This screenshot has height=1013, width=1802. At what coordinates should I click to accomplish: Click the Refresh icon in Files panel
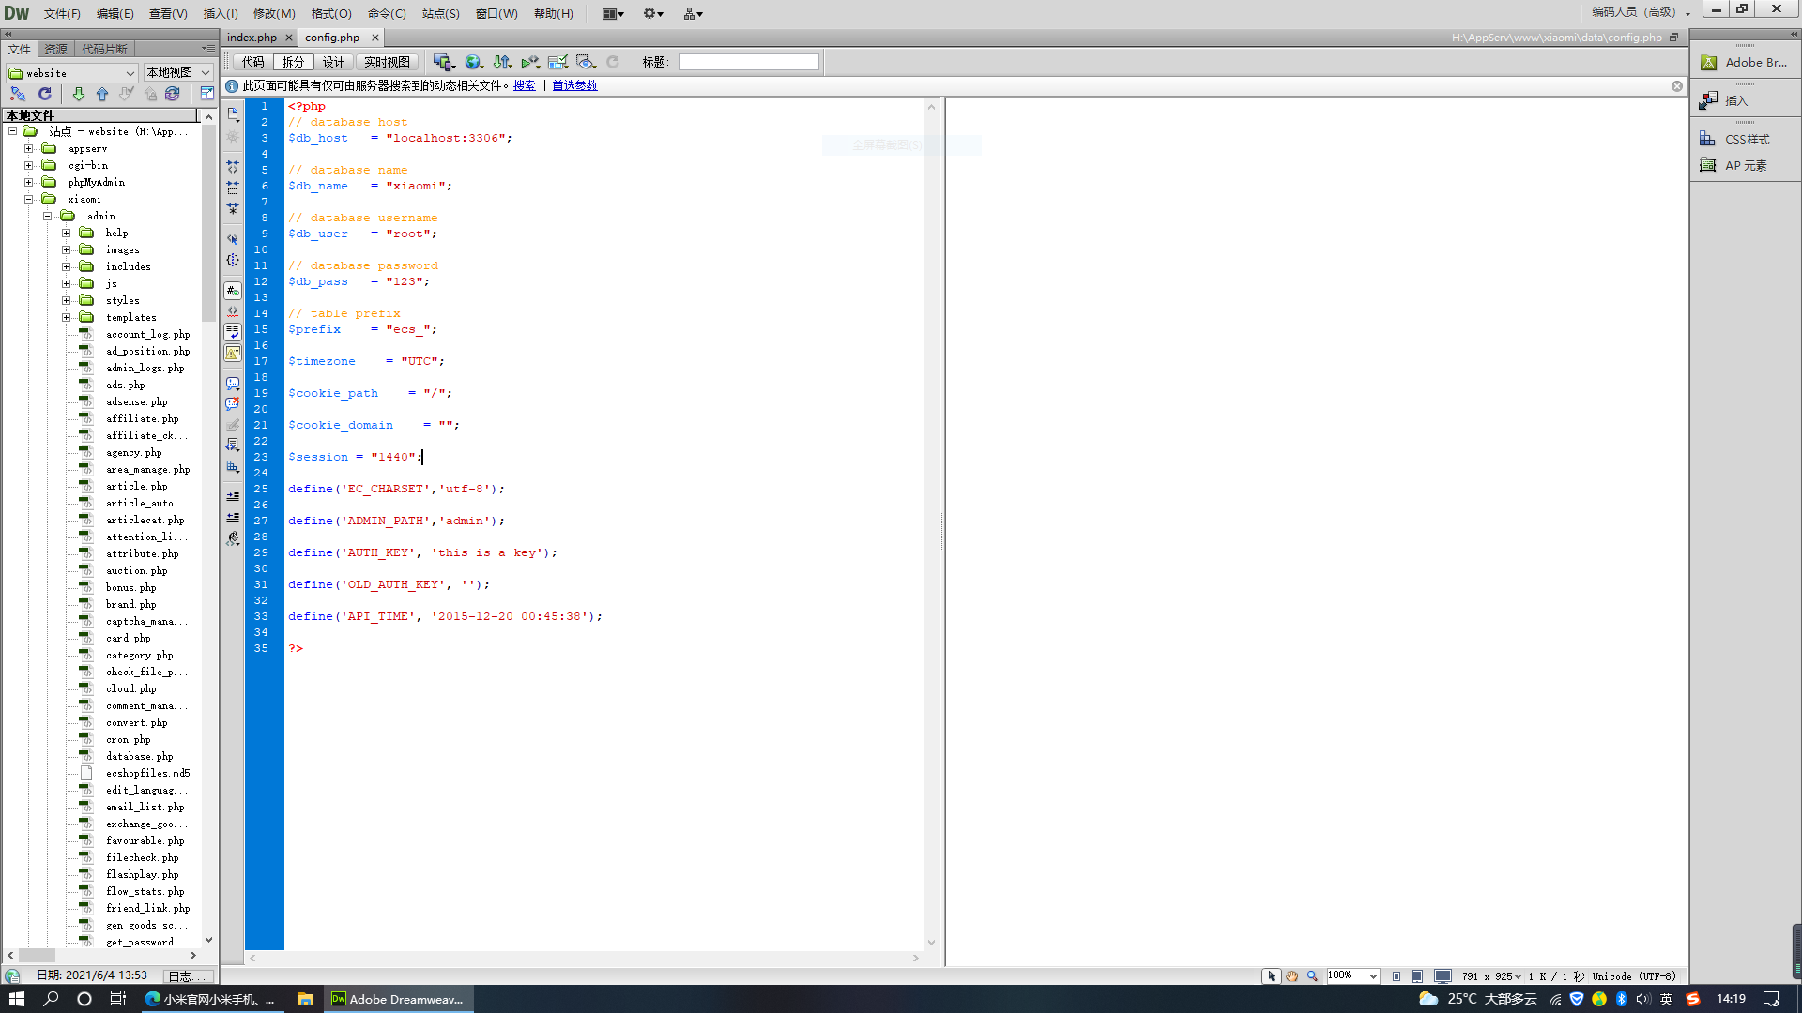44,94
